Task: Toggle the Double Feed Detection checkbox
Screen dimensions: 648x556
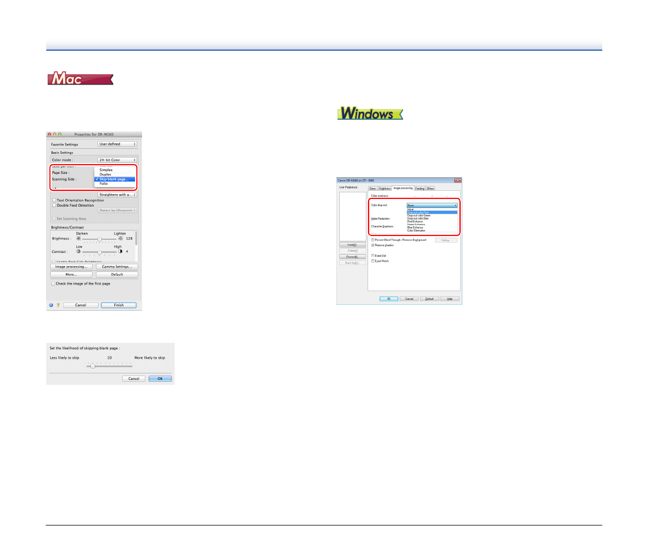Action: point(53,206)
